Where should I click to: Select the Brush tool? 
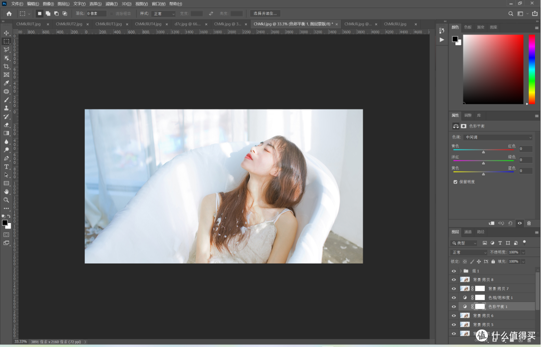6,100
